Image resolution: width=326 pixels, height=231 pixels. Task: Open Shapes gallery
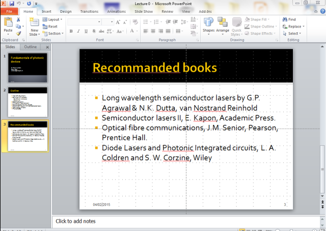pyautogui.click(x=208, y=27)
